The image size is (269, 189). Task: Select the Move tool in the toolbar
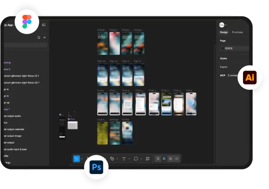(76, 158)
